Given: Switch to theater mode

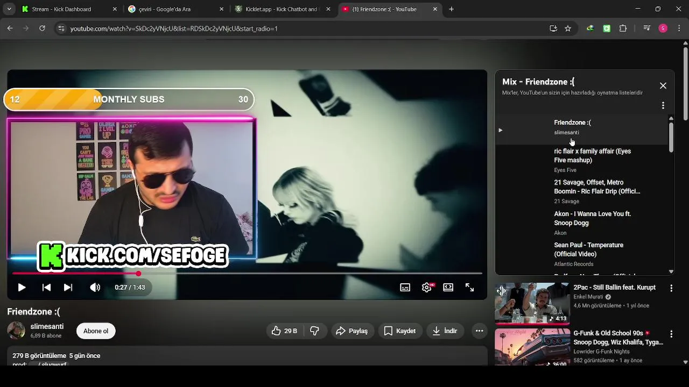Looking at the screenshot, I should 448,288.
